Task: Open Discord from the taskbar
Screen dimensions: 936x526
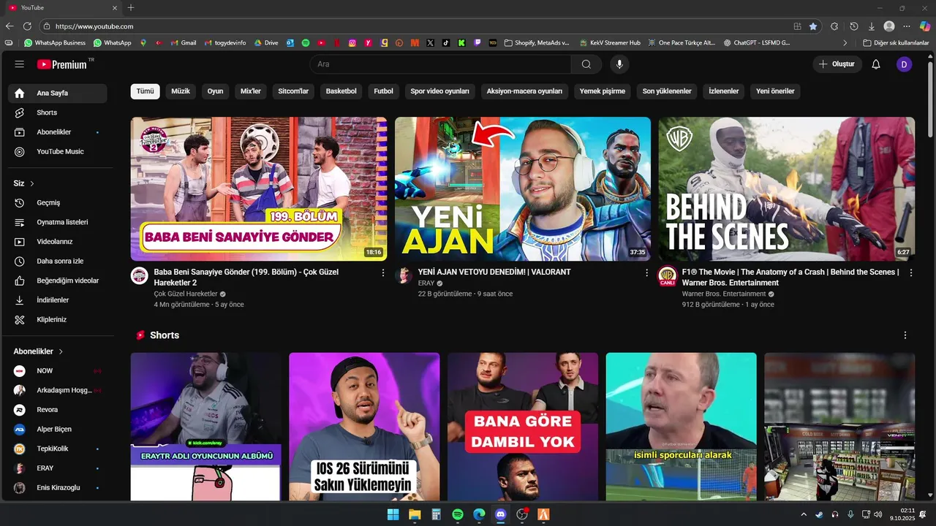Action: point(500,514)
